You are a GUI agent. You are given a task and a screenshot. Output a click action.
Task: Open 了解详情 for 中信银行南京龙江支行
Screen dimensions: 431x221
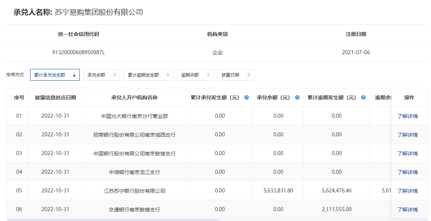407,172
